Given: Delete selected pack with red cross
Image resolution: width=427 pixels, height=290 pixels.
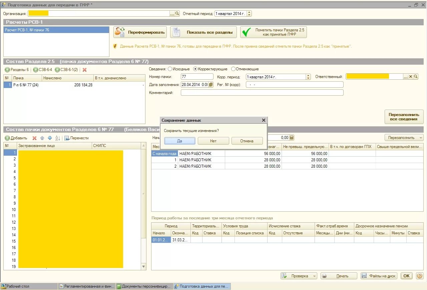Looking at the screenshot, I should click(85, 70).
